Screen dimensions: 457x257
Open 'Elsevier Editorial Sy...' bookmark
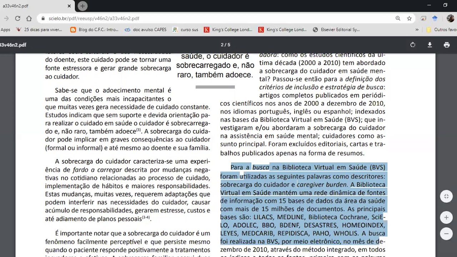click(336, 30)
